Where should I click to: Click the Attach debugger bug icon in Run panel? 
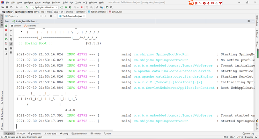pos(6,39)
